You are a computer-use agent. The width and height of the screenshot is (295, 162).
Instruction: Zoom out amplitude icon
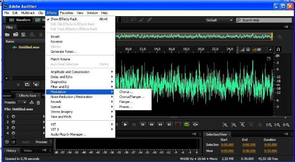[234, 125]
